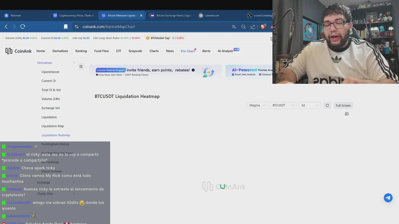Image resolution: width=399 pixels, height=224 pixels.
Task: Refresh the heatmap with the reload icon
Action: click(x=327, y=105)
